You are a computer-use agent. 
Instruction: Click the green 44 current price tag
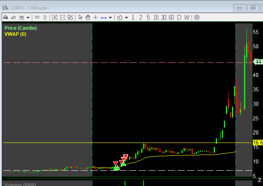pyautogui.click(x=258, y=62)
